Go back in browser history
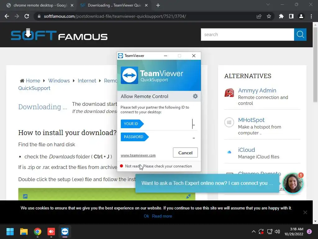The width and height of the screenshot is (318, 239). click(7, 16)
